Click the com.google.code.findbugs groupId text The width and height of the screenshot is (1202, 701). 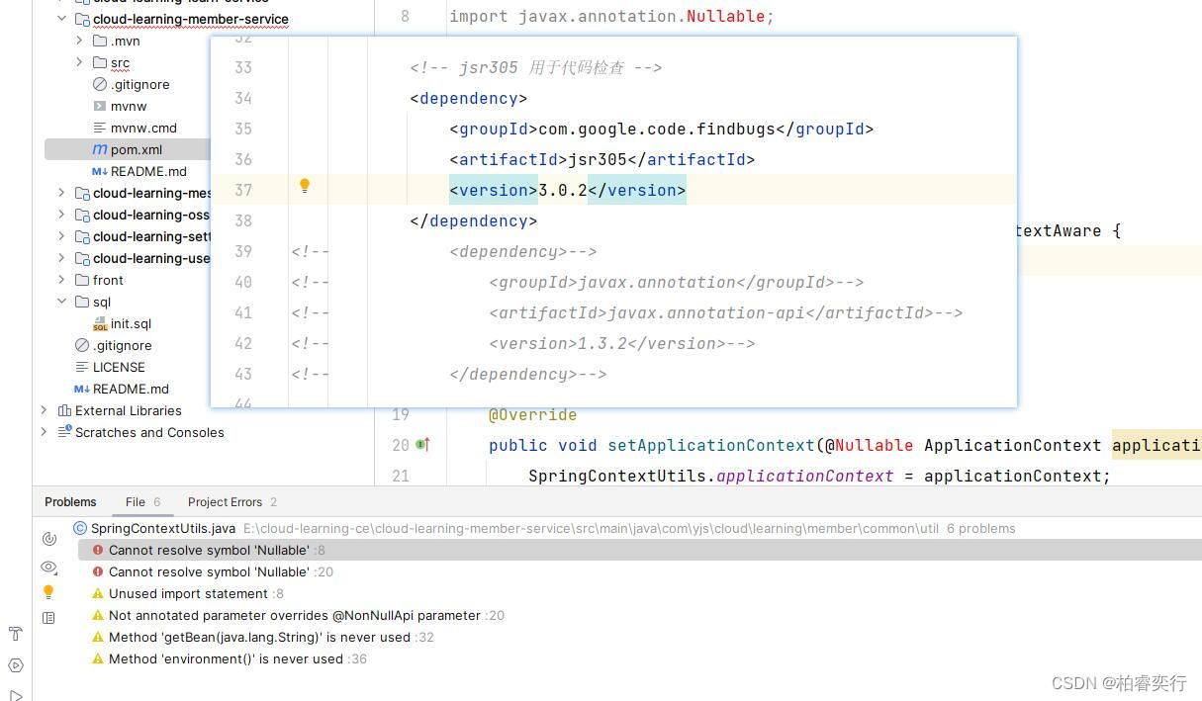pos(657,129)
